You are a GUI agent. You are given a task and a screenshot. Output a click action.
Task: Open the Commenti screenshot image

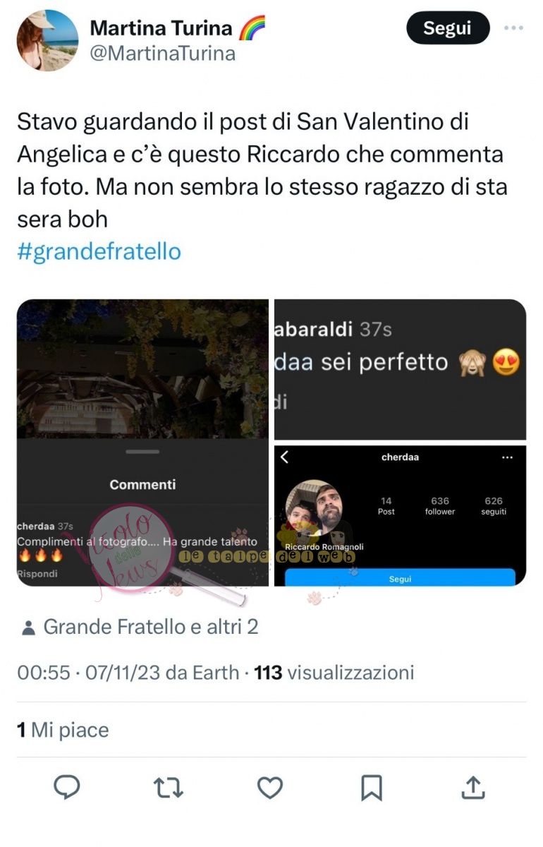142,443
